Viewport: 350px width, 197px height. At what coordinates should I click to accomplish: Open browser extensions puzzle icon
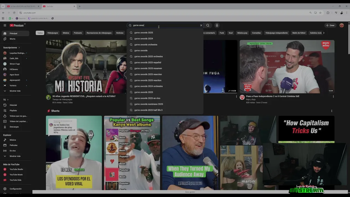(328, 13)
